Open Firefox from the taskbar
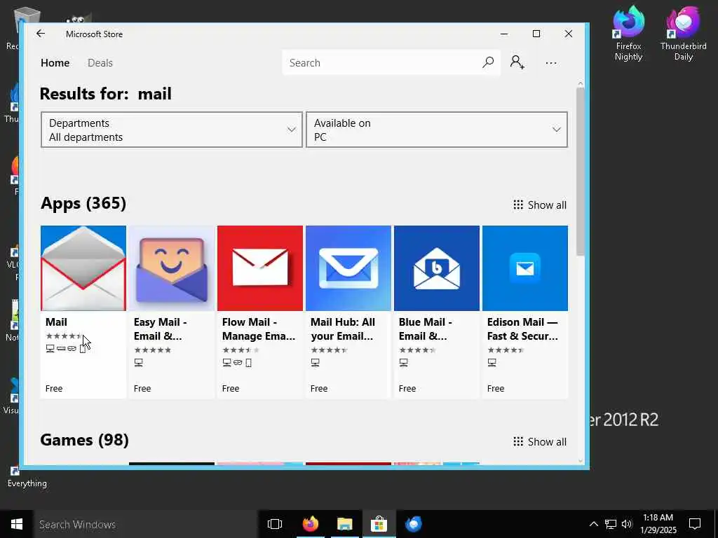The image size is (718, 538). (310, 524)
